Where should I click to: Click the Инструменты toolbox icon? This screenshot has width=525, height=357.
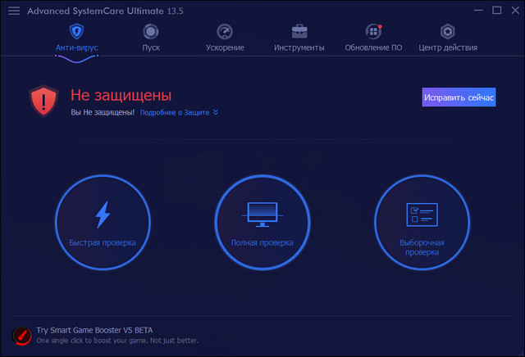click(299, 31)
